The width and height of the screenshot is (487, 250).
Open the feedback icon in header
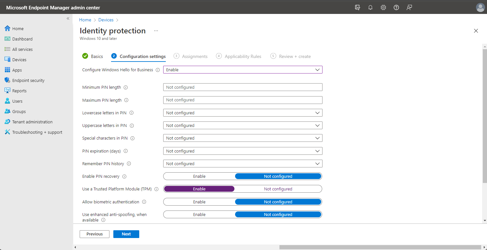pos(409,7)
